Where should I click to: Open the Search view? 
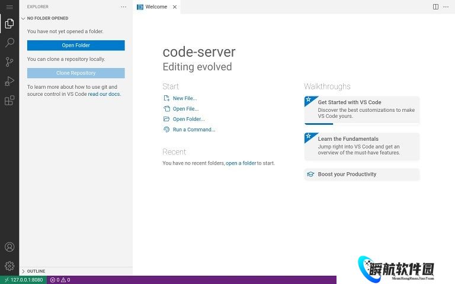(9, 43)
